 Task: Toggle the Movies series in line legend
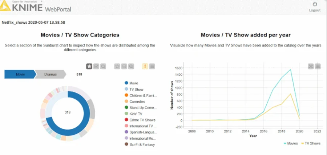coord(291,143)
